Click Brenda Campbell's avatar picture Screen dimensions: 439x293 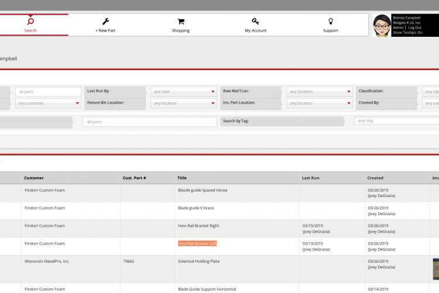pyautogui.click(x=382, y=25)
